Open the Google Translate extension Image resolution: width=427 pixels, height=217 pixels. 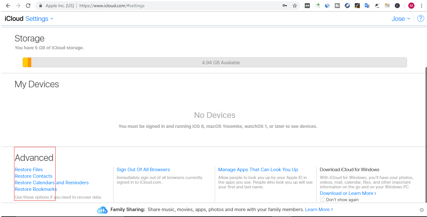tap(367, 6)
